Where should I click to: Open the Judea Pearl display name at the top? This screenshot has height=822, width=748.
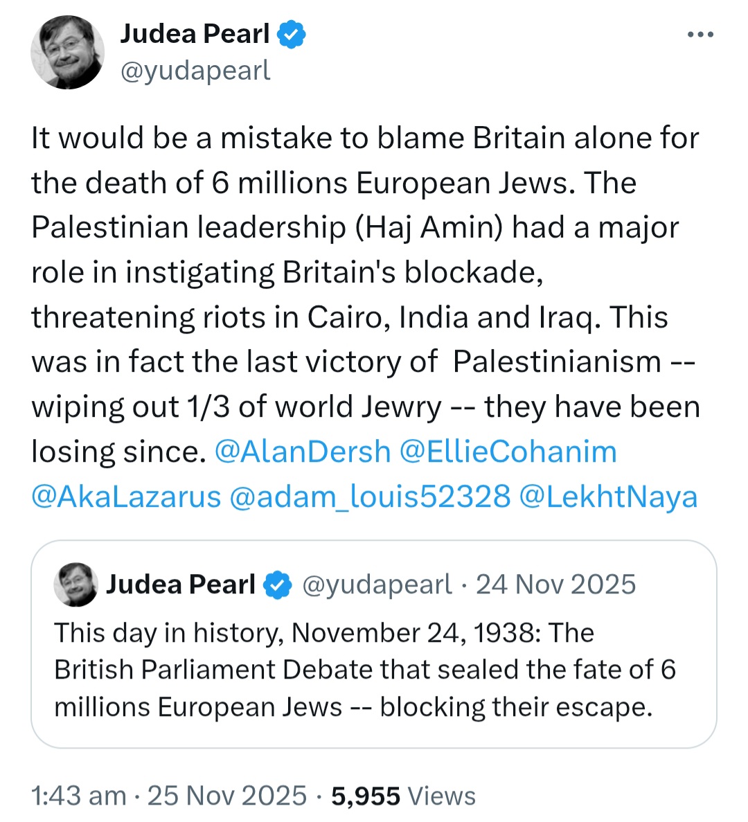[195, 34]
